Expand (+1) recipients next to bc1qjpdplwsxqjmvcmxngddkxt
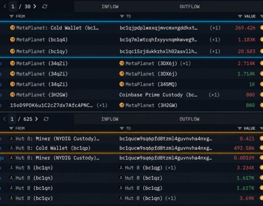 click(215, 28)
